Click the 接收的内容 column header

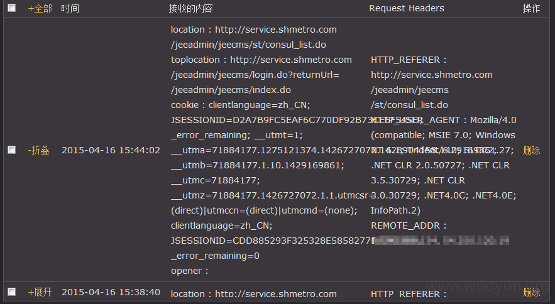(190, 8)
